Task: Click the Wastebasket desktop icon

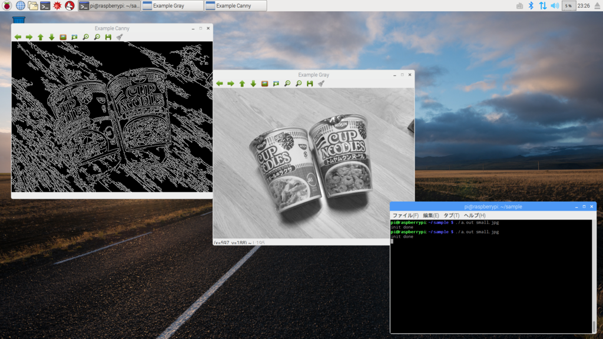Action: (18, 19)
